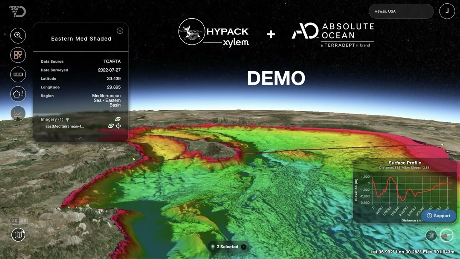Collapse the info panel with bottom chevron
This screenshot has height=259, width=460.
(80, 138)
